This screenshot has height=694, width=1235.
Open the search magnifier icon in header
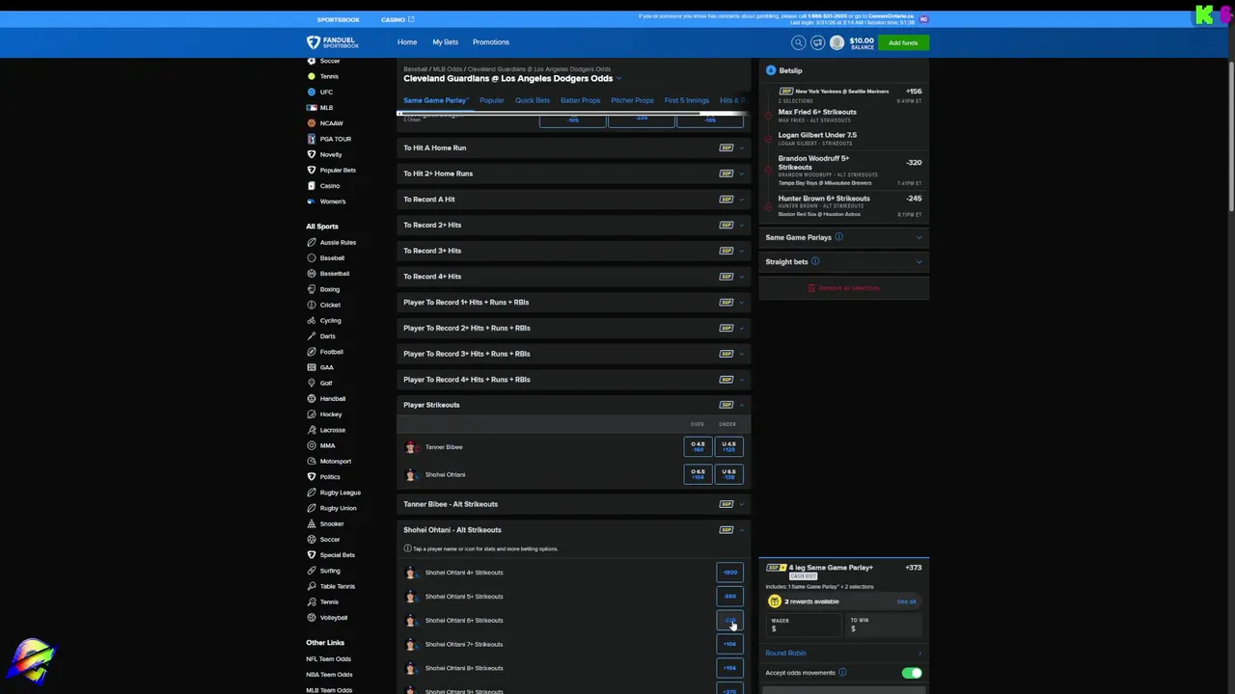798,42
